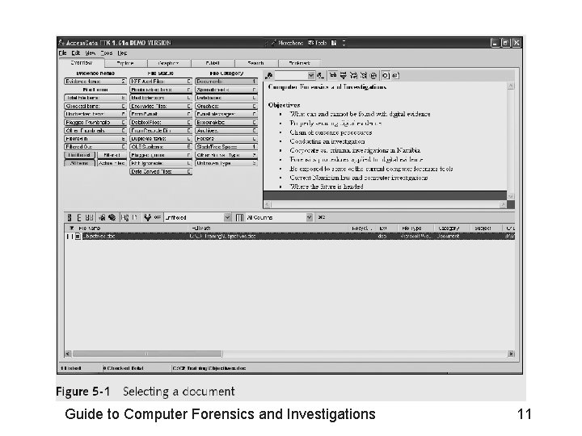Click the uncheck-all-listed icon in list toolbar
582x436 pixels.
79,218
